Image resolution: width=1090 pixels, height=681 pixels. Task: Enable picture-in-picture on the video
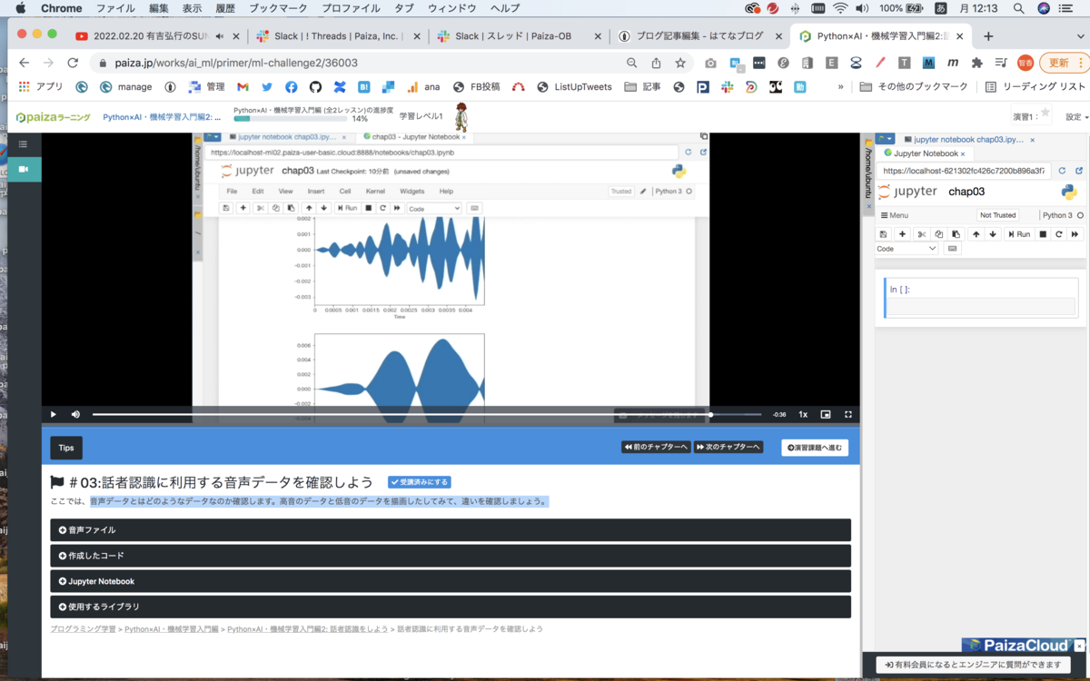point(826,414)
